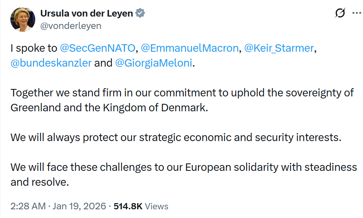Click the Grok explain-this-post icon
The height and width of the screenshot is (218, 363).
(x=340, y=13)
